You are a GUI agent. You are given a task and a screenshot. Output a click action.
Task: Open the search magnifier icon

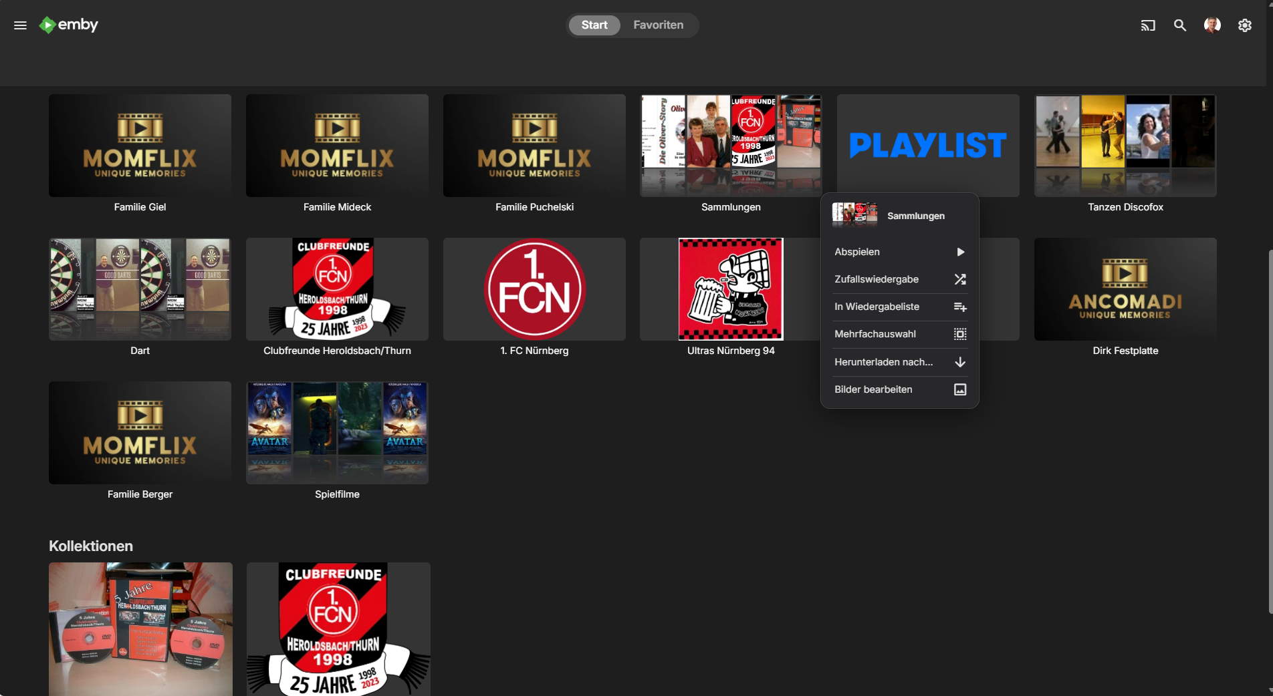(1180, 25)
